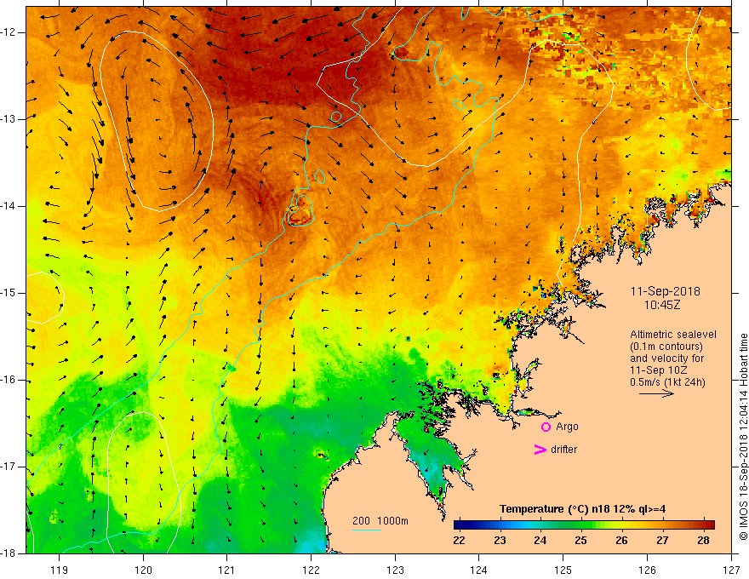Click the colorbar value '24'
The width and height of the screenshot is (749, 579).
pyautogui.click(x=540, y=541)
